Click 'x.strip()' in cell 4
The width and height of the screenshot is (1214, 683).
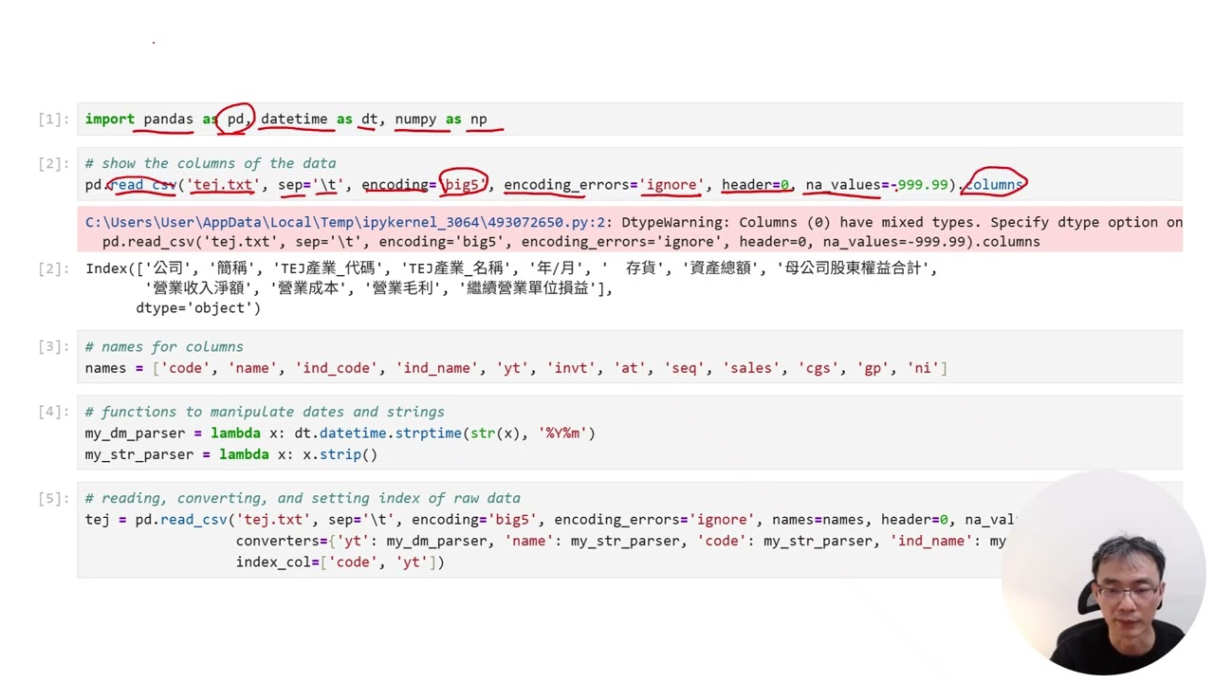[x=340, y=454]
